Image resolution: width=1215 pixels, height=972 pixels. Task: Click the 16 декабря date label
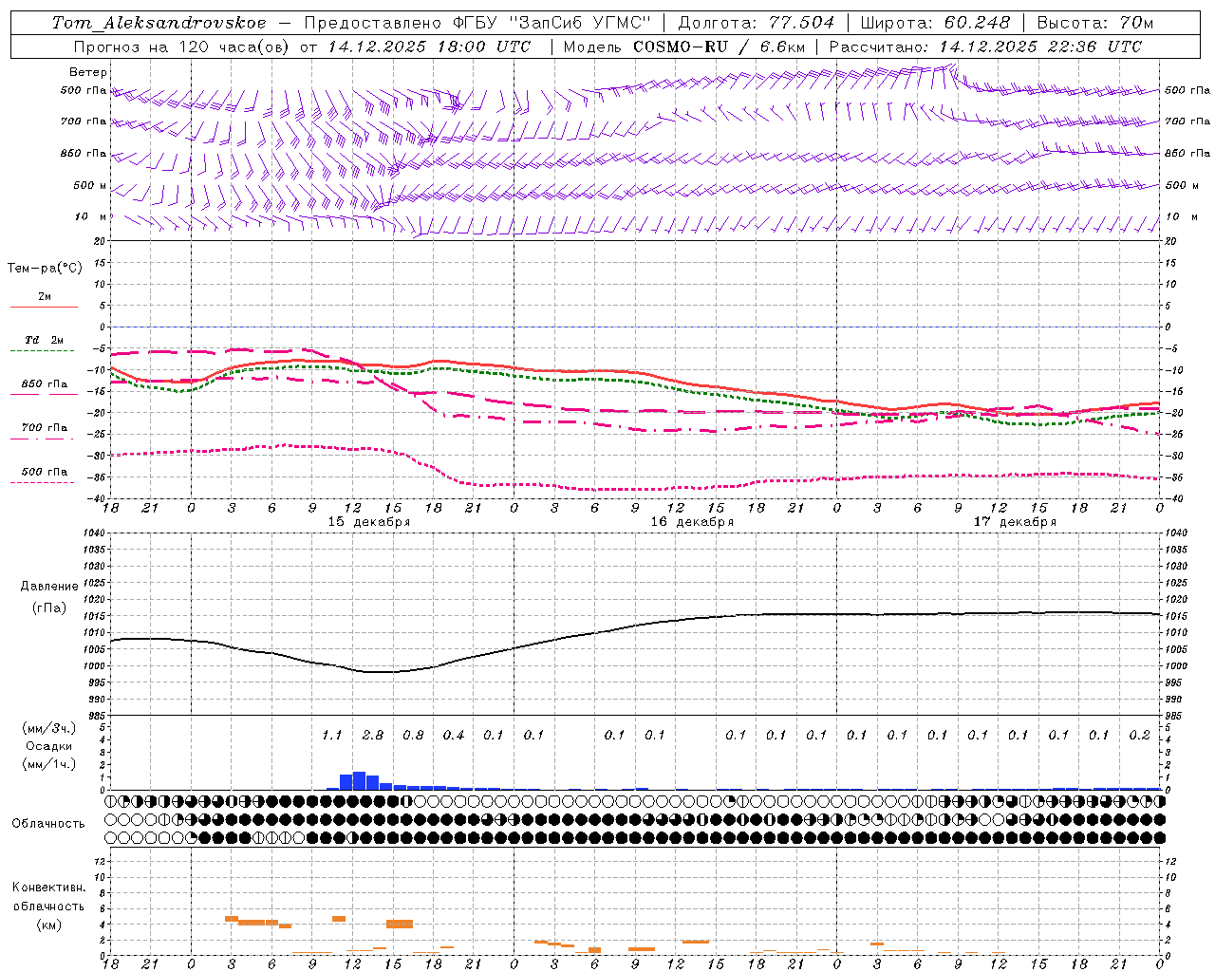tap(692, 522)
